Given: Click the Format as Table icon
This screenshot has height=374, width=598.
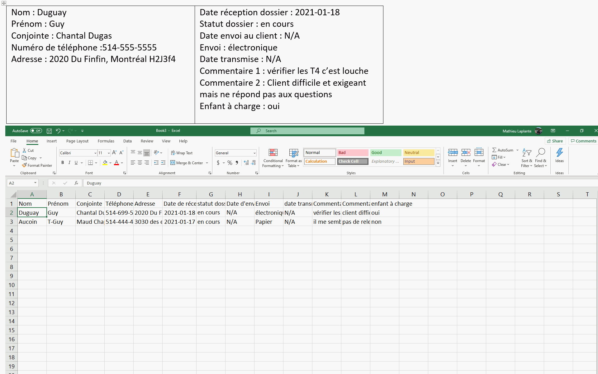Looking at the screenshot, I should (293, 153).
